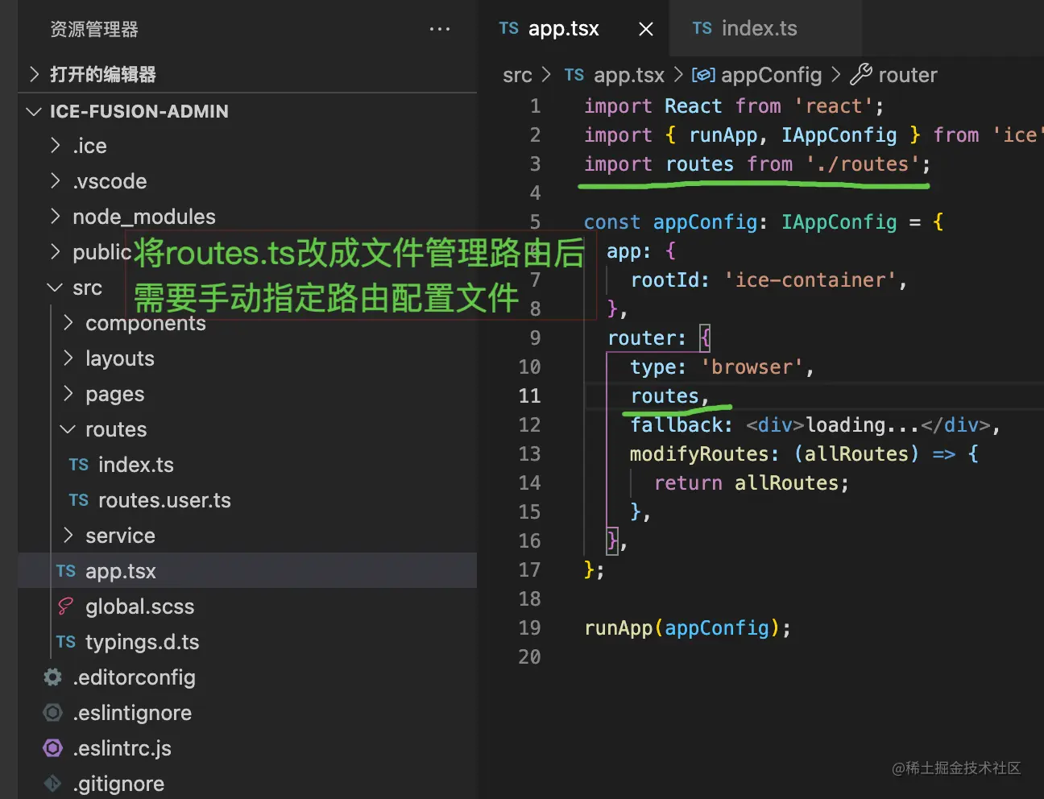The image size is (1044, 799).
Task: Click line number 11 in the gutter
Action: [529, 395]
